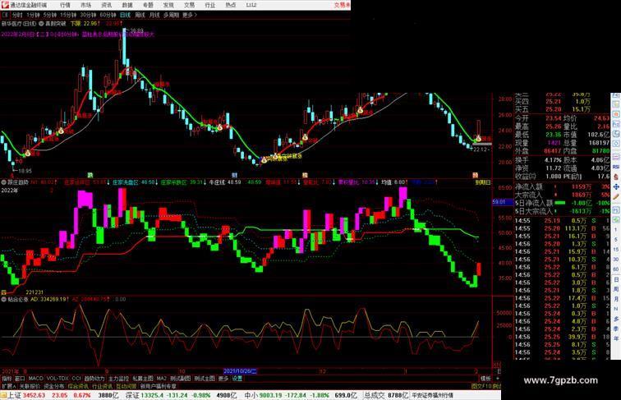The height and width of the screenshot is (400, 621).
Task: Click the 60-minute period sidebar shortcut
Action: point(616,269)
